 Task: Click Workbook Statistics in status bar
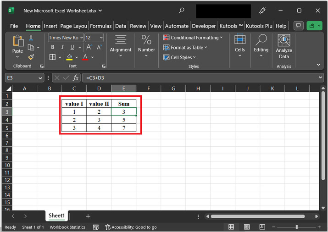(67, 227)
